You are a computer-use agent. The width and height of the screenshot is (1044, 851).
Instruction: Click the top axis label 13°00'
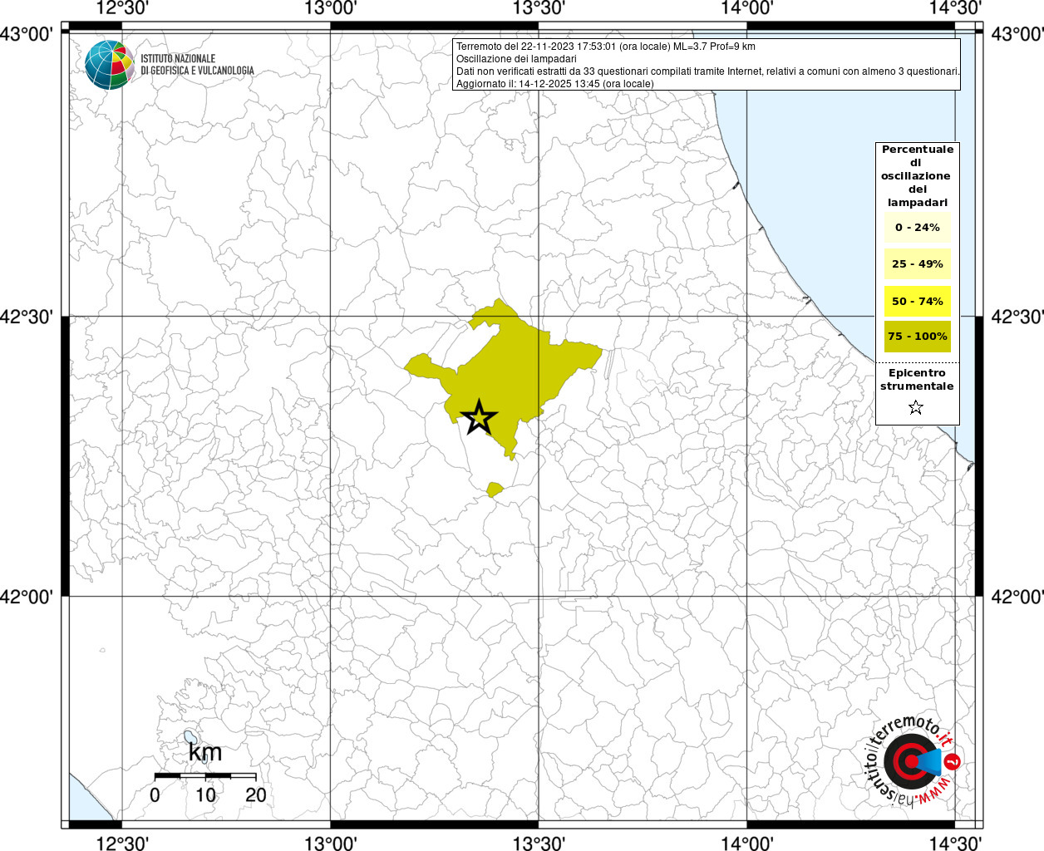pos(331,8)
